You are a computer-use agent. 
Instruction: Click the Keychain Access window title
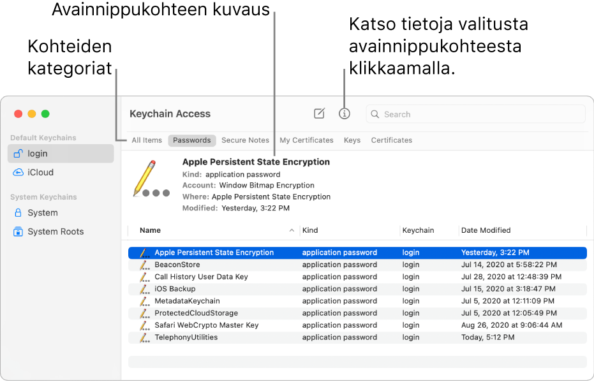pyautogui.click(x=170, y=114)
